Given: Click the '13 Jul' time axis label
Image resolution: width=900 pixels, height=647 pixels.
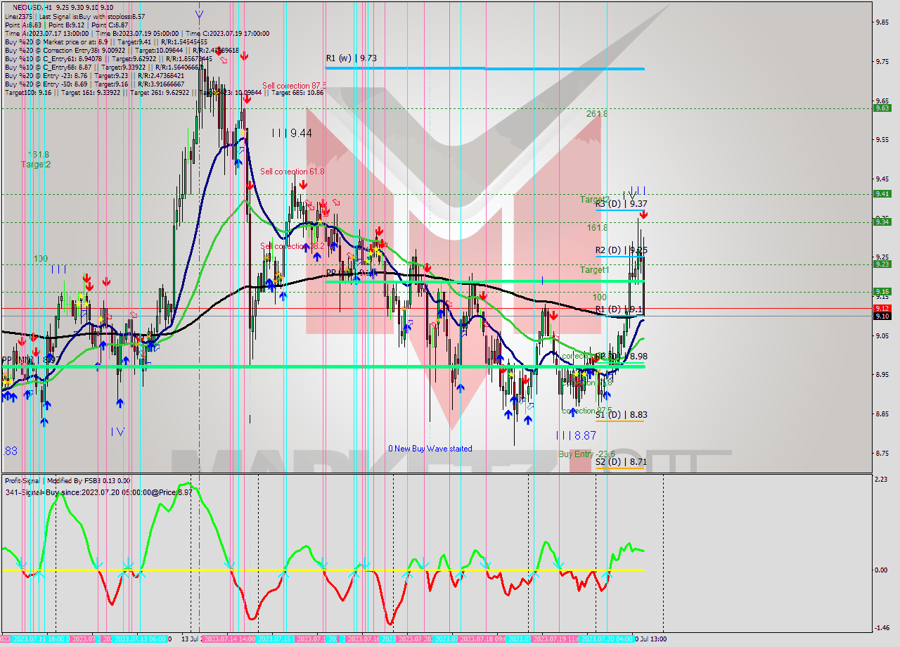Looking at the screenshot, I should point(191,639).
